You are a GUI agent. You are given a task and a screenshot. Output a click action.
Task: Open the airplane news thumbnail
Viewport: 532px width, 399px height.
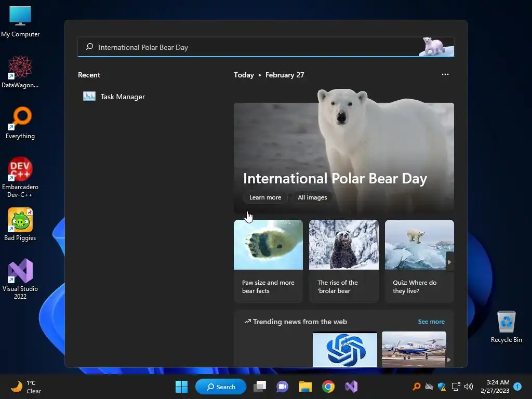point(414,350)
